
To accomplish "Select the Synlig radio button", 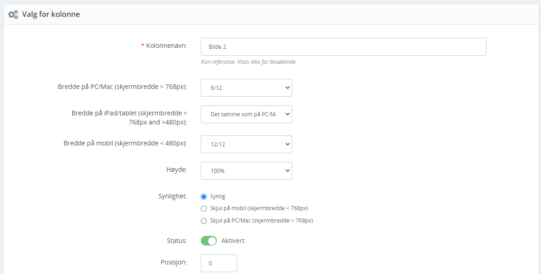I will 204,196.
